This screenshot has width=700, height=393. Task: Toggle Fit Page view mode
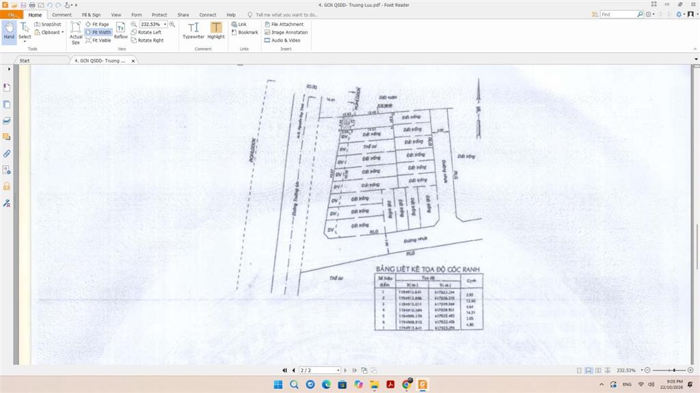[x=97, y=24]
